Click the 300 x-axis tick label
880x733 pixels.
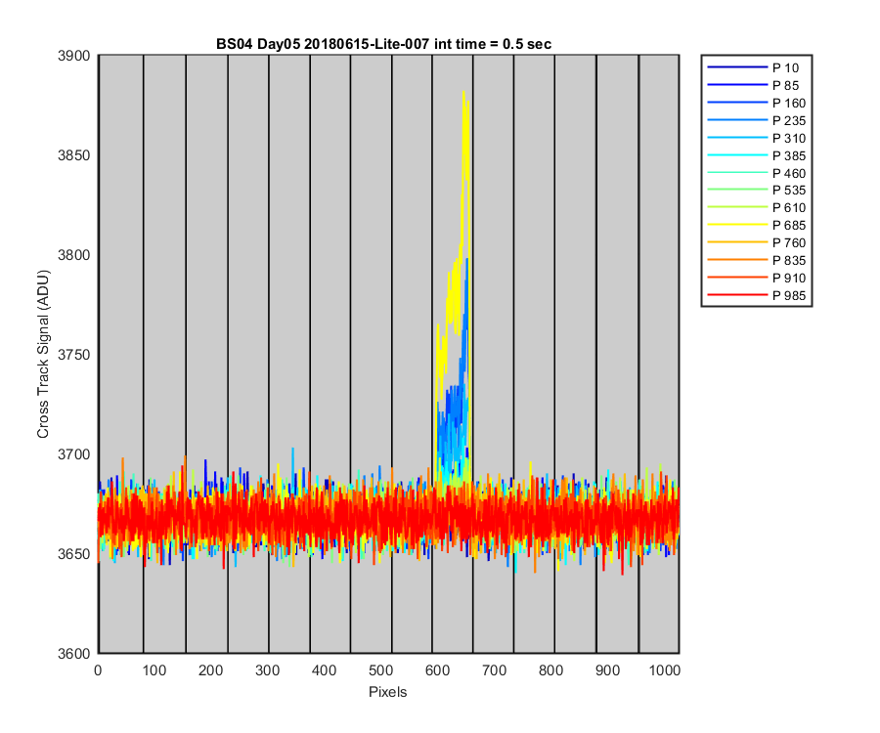(x=268, y=670)
